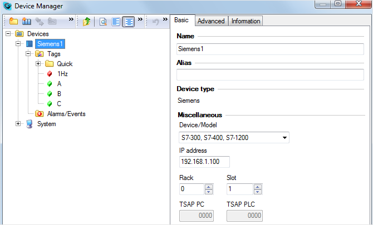This screenshot has width=373, height=225.
Task: Click the System computer icon
Action: 30,124
